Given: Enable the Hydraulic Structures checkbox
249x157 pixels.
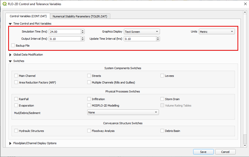Looking at the screenshot, I should [16, 131].
